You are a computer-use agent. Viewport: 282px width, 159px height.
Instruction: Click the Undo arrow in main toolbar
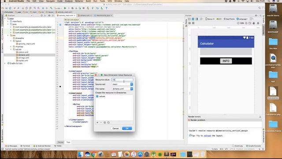[15, 8]
